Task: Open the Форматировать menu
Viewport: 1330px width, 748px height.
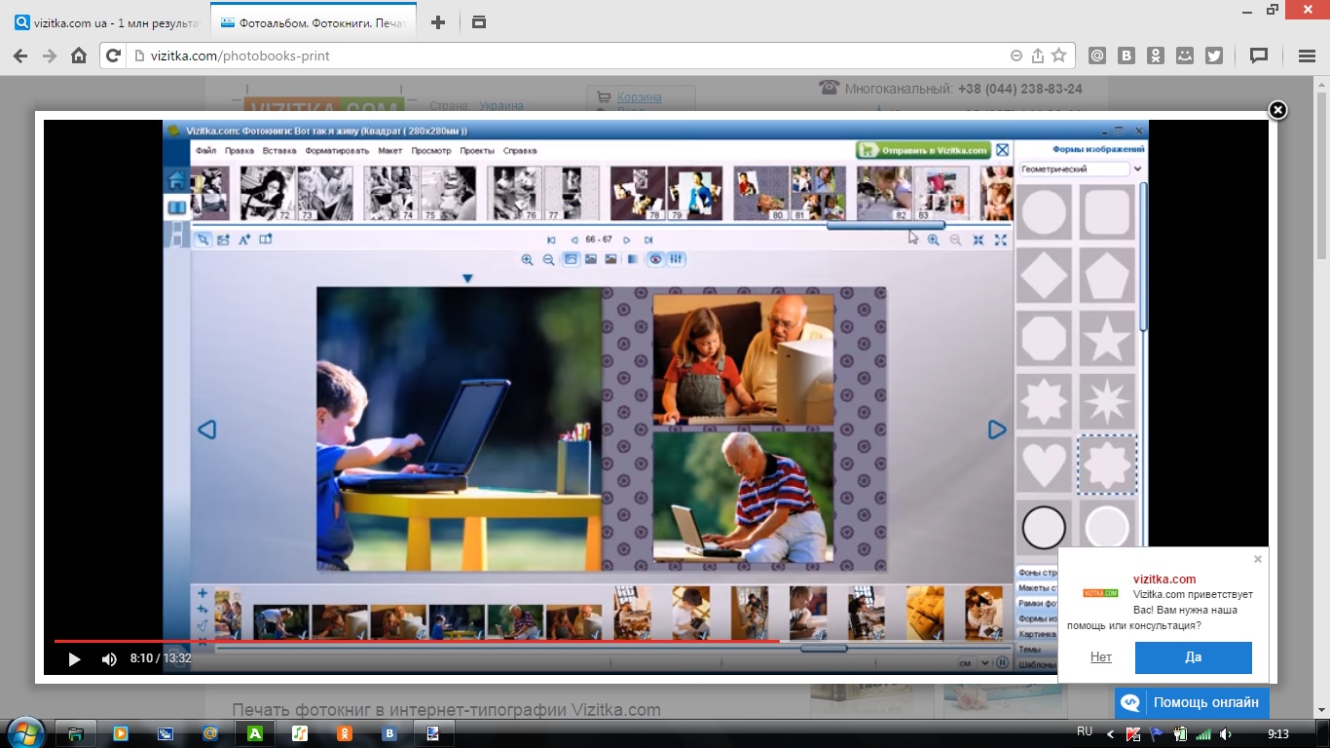Action: [337, 151]
